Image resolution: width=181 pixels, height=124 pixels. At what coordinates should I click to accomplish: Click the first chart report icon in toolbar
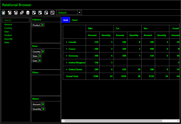point(4,13)
